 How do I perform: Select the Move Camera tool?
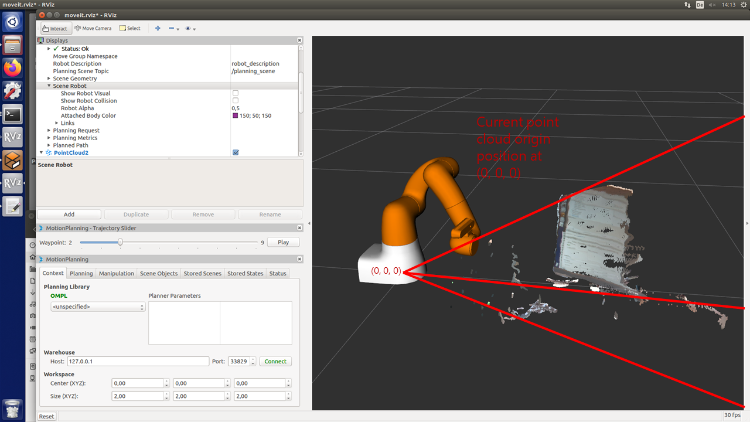(x=93, y=28)
